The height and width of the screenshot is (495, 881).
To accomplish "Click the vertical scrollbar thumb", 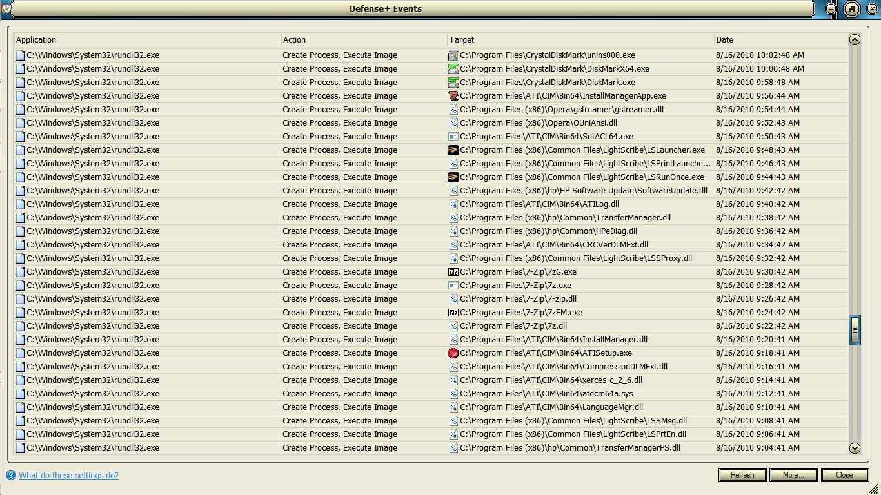I will point(855,330).
